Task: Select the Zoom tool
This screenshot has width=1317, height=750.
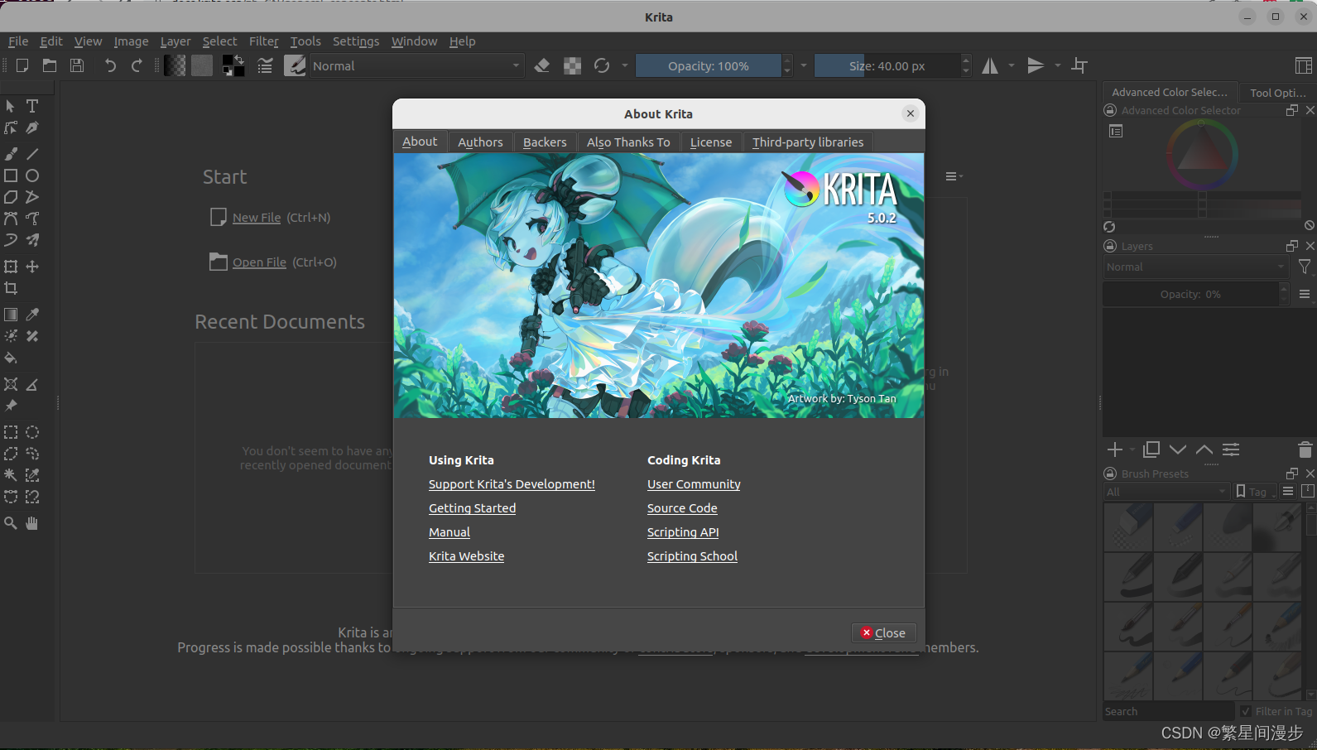Action: [x=11, y=523]
